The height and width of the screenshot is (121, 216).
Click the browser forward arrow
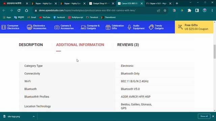(x=11, y=10)
